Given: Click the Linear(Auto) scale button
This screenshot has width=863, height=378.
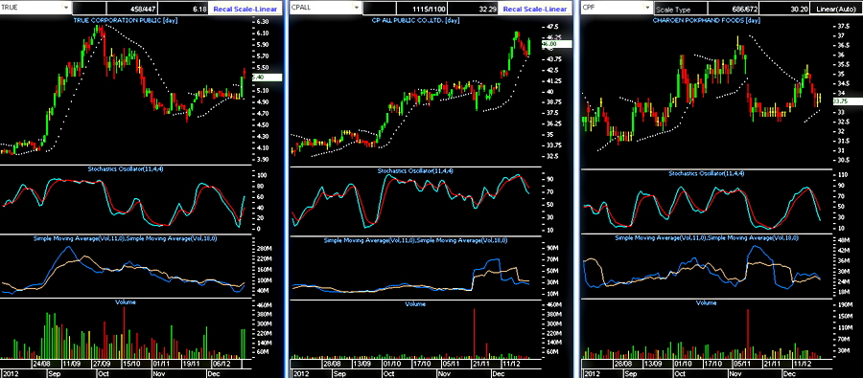Looking at the screenshot, I should [830, 10].
